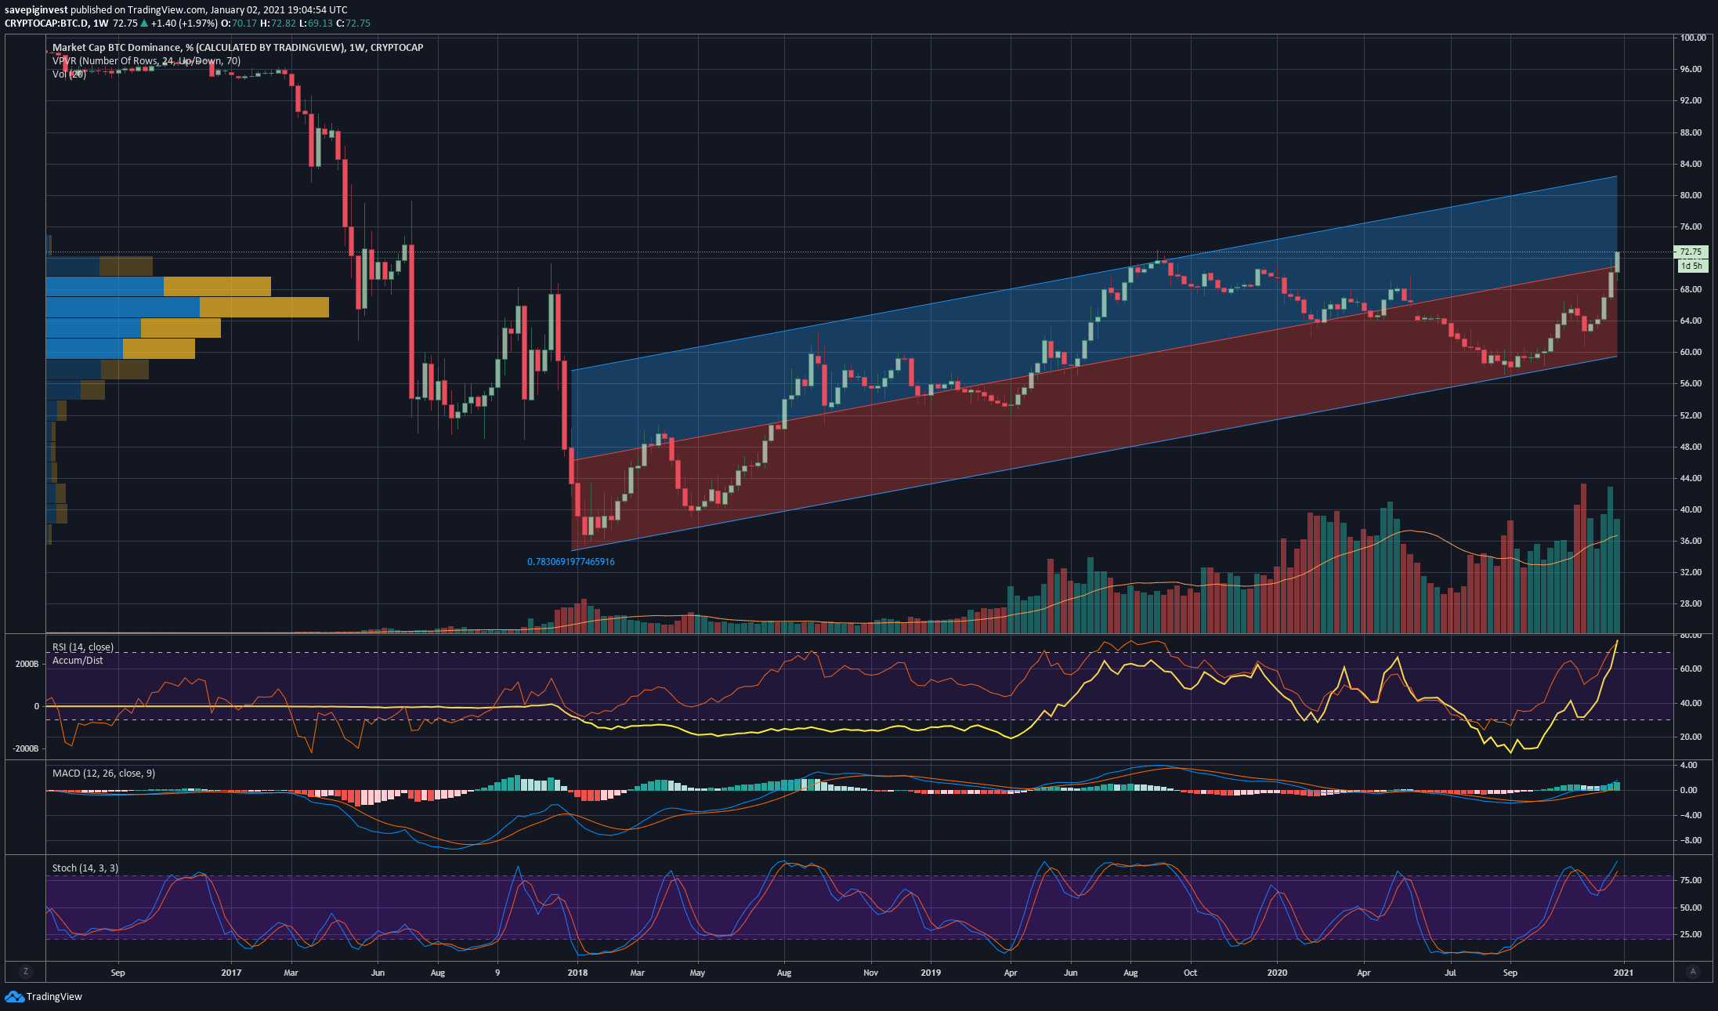Image resolution: width=1718 pixels, height=1011 pixels.
Task: Click the TradingView cloud logo
Action: pos(13,996)
